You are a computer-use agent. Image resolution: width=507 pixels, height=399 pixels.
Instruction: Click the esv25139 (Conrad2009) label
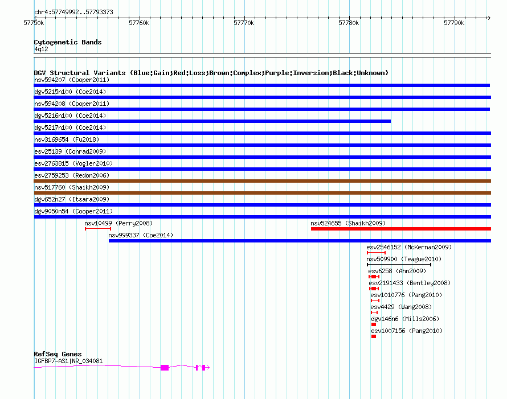[x=70, y=151]
